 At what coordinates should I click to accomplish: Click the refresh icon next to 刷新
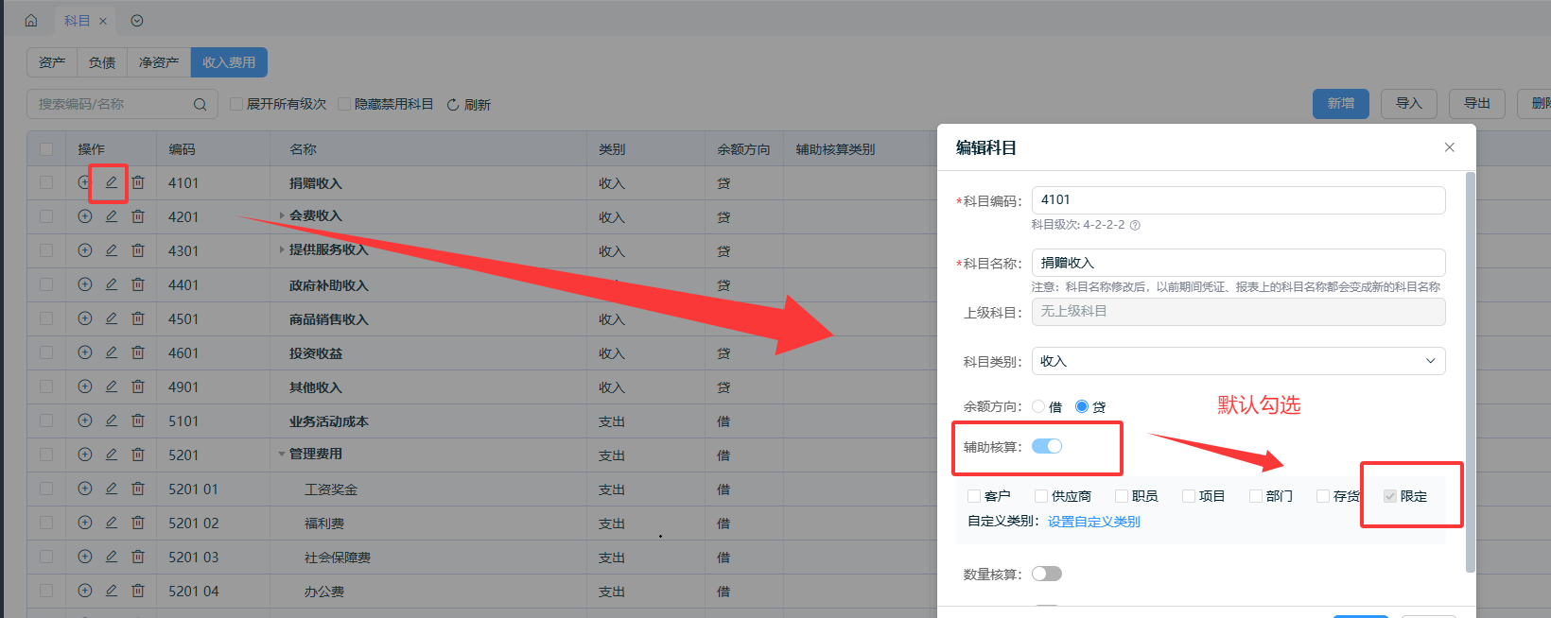point(453,105)
